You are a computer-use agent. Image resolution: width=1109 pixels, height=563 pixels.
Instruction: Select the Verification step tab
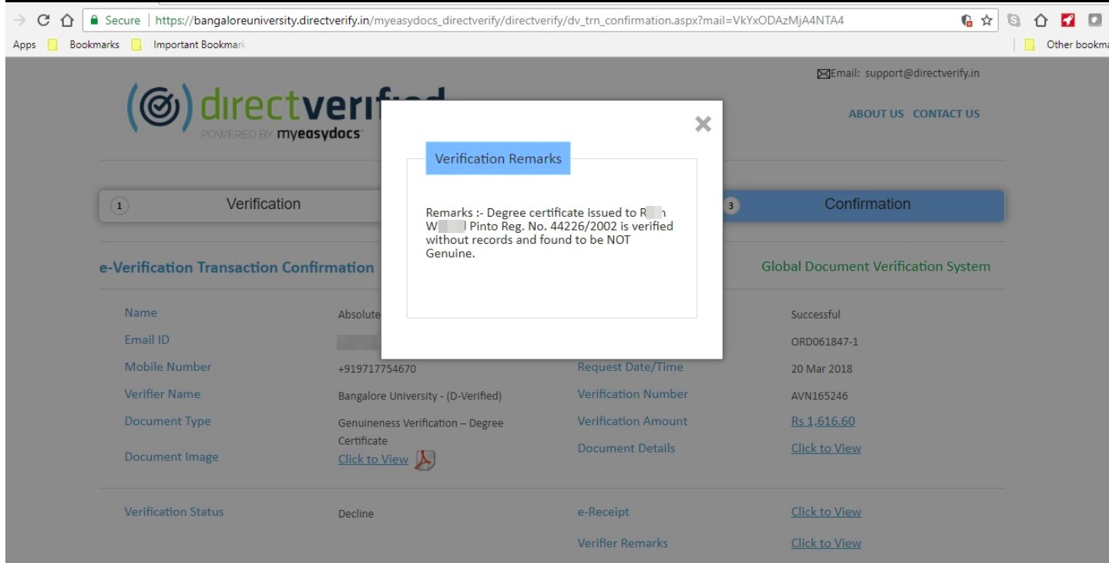263,204
